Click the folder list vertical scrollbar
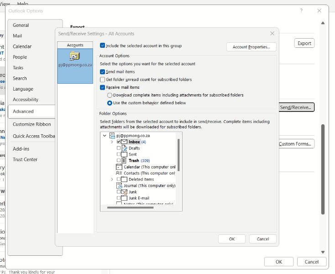Image resolution: width=335 pixels, height=274 pixels. pos(178,155)
